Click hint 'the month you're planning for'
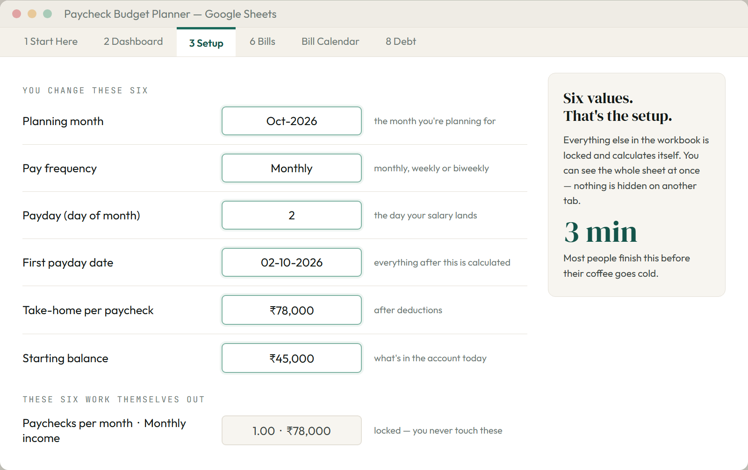The image size is (748, 470). tap(435, 121)
